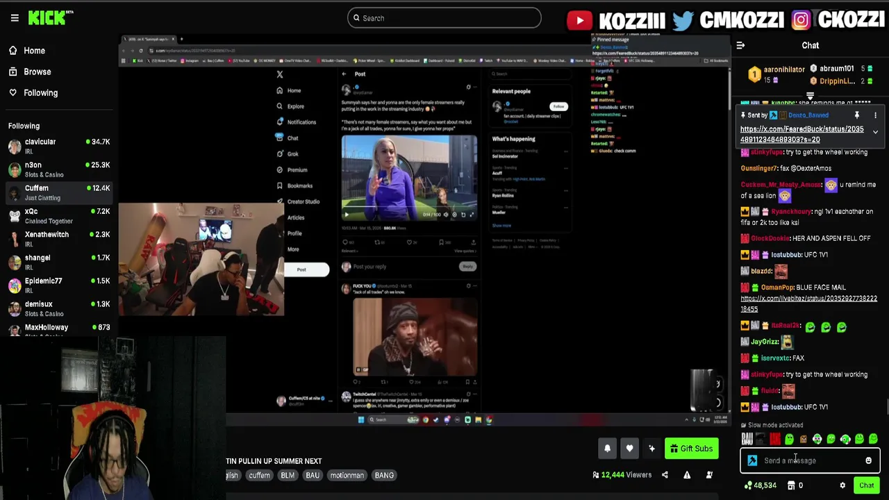This screenshot has width=889, height=500.
Task: Click the Gift Subs button
Action: [690, 449]
